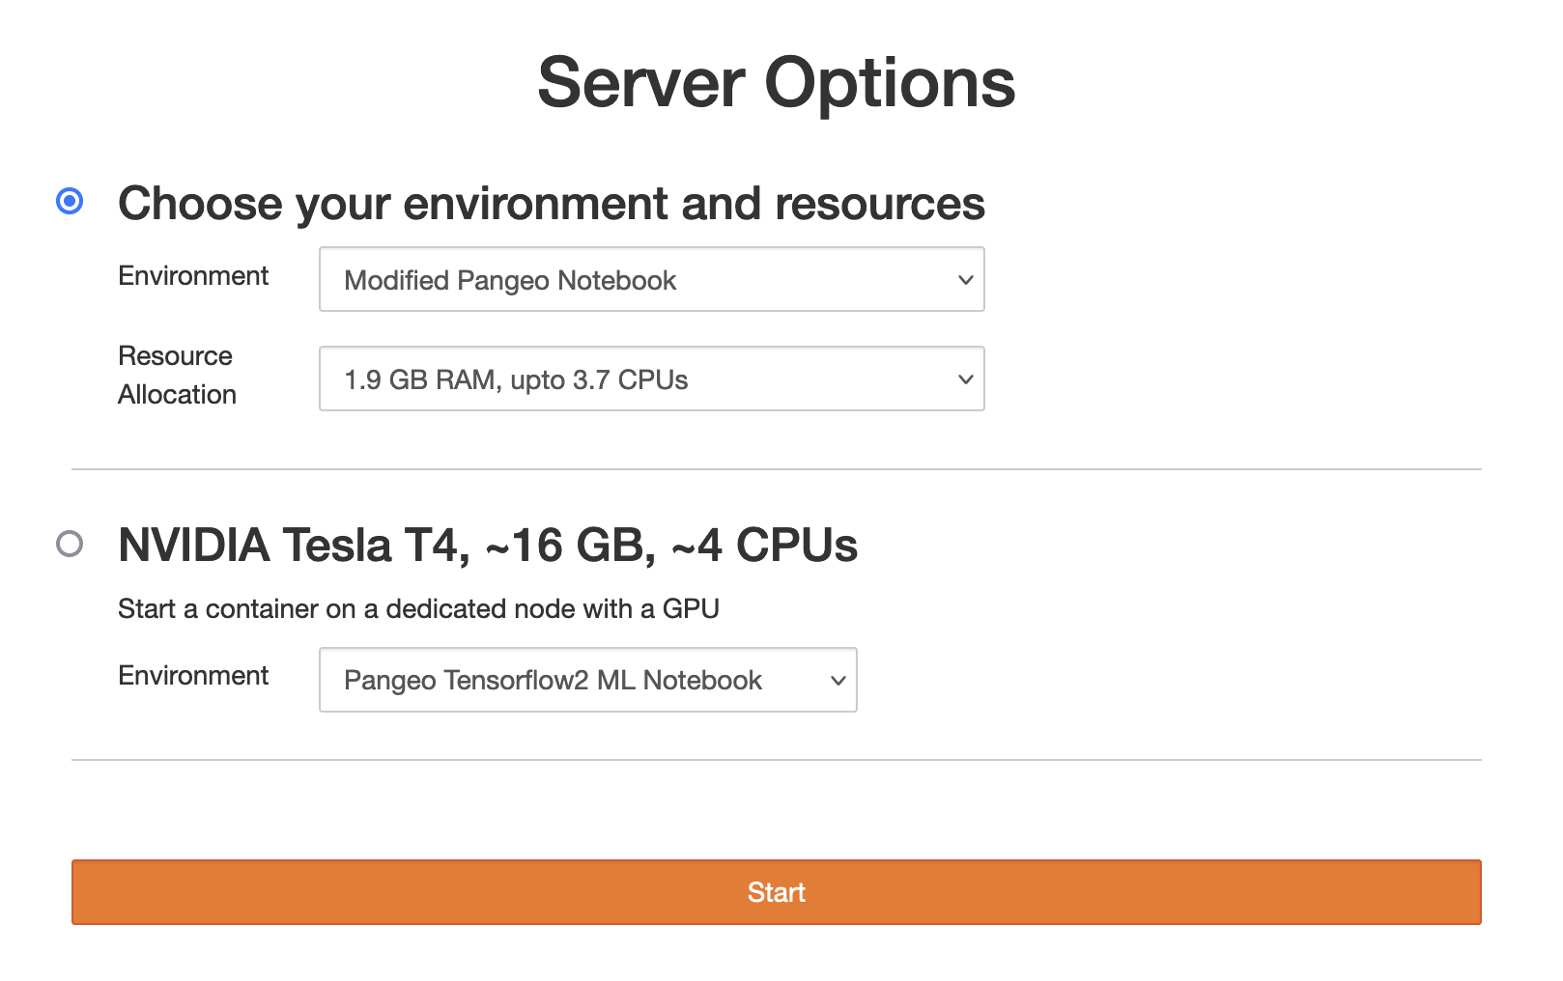This screenshot has width=1563, height=981.
Task: Select the 'Choose your environment and resources' radio button
Action: point(70,201)
